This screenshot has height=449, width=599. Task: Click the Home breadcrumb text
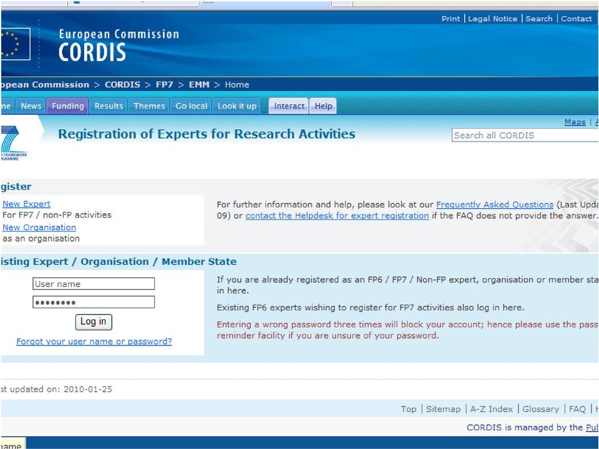(x=237, y=84)
